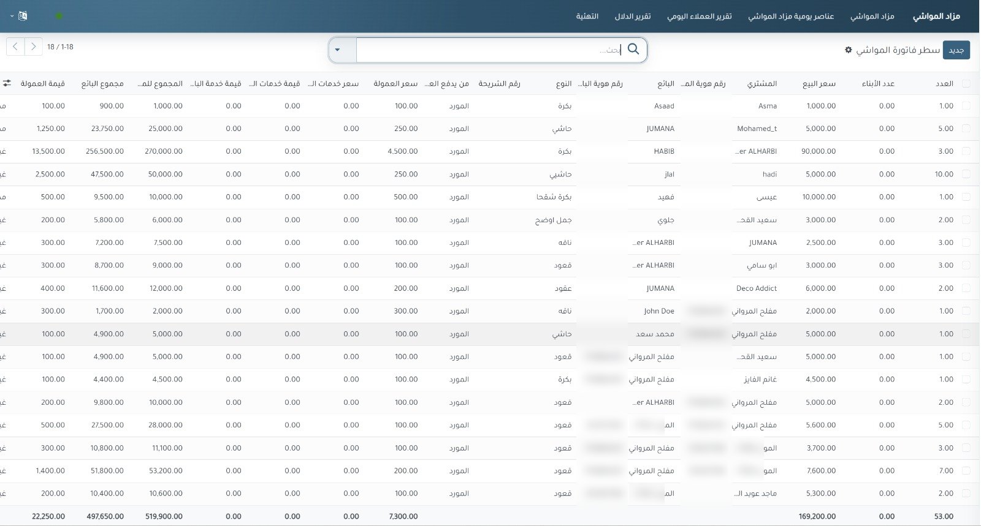Click the search magnifier icon
This screenshot has height=526, width=981.
(x=633, y=49)
